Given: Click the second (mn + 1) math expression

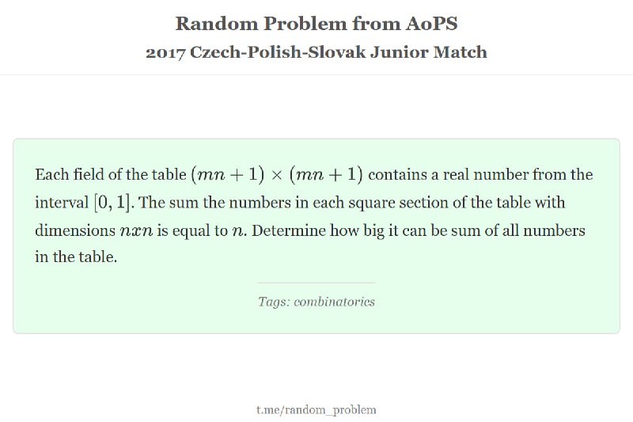Looking at the screenshot, I should tap(326, 174).
